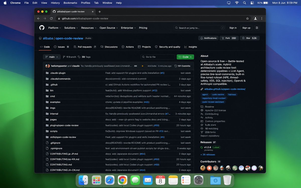Open the green Code dropdown button

pos(185,57)
